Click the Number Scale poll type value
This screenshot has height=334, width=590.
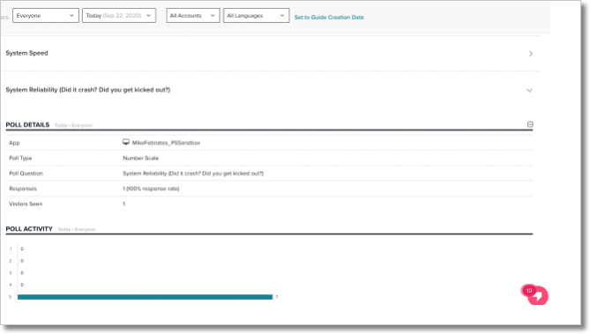point(141,159)
